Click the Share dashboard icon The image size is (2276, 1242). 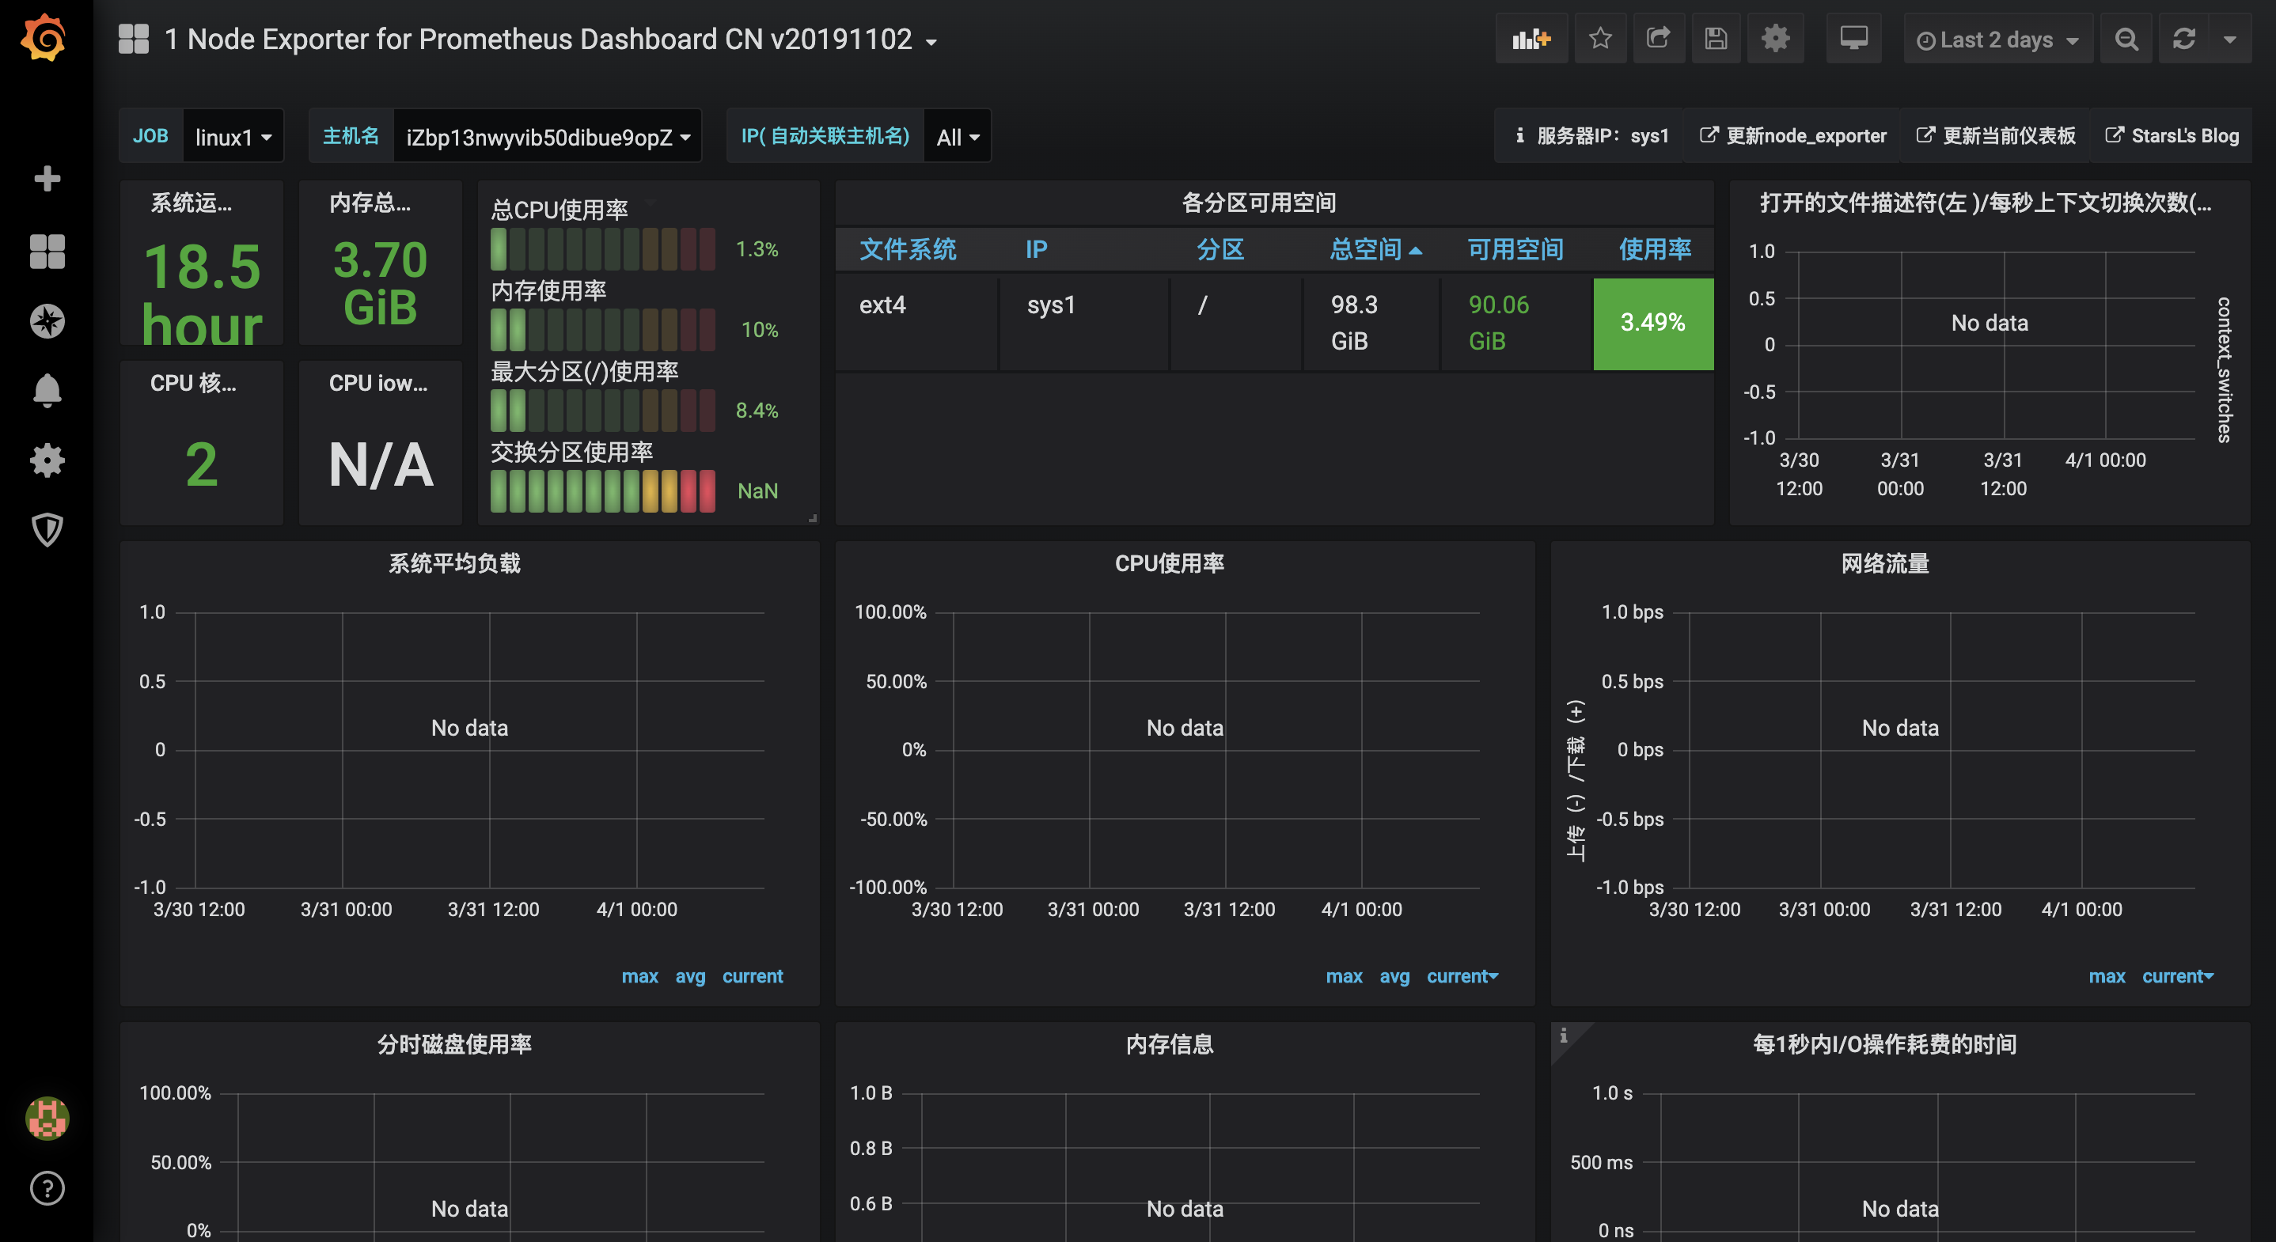point(1659,39)
